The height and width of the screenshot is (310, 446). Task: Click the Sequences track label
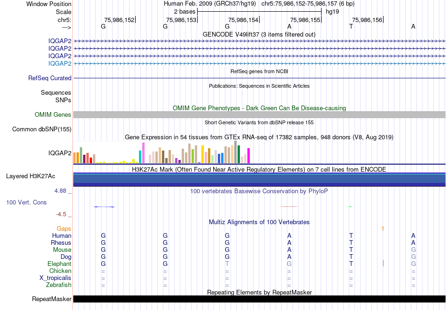pyautogui.click(x=56, y=93)
